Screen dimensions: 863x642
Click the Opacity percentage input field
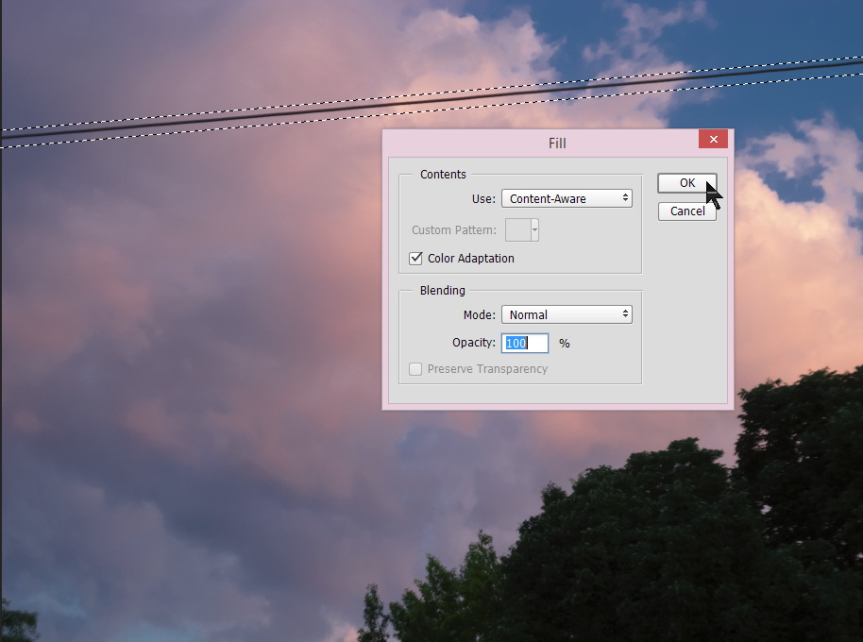[525, 344]
